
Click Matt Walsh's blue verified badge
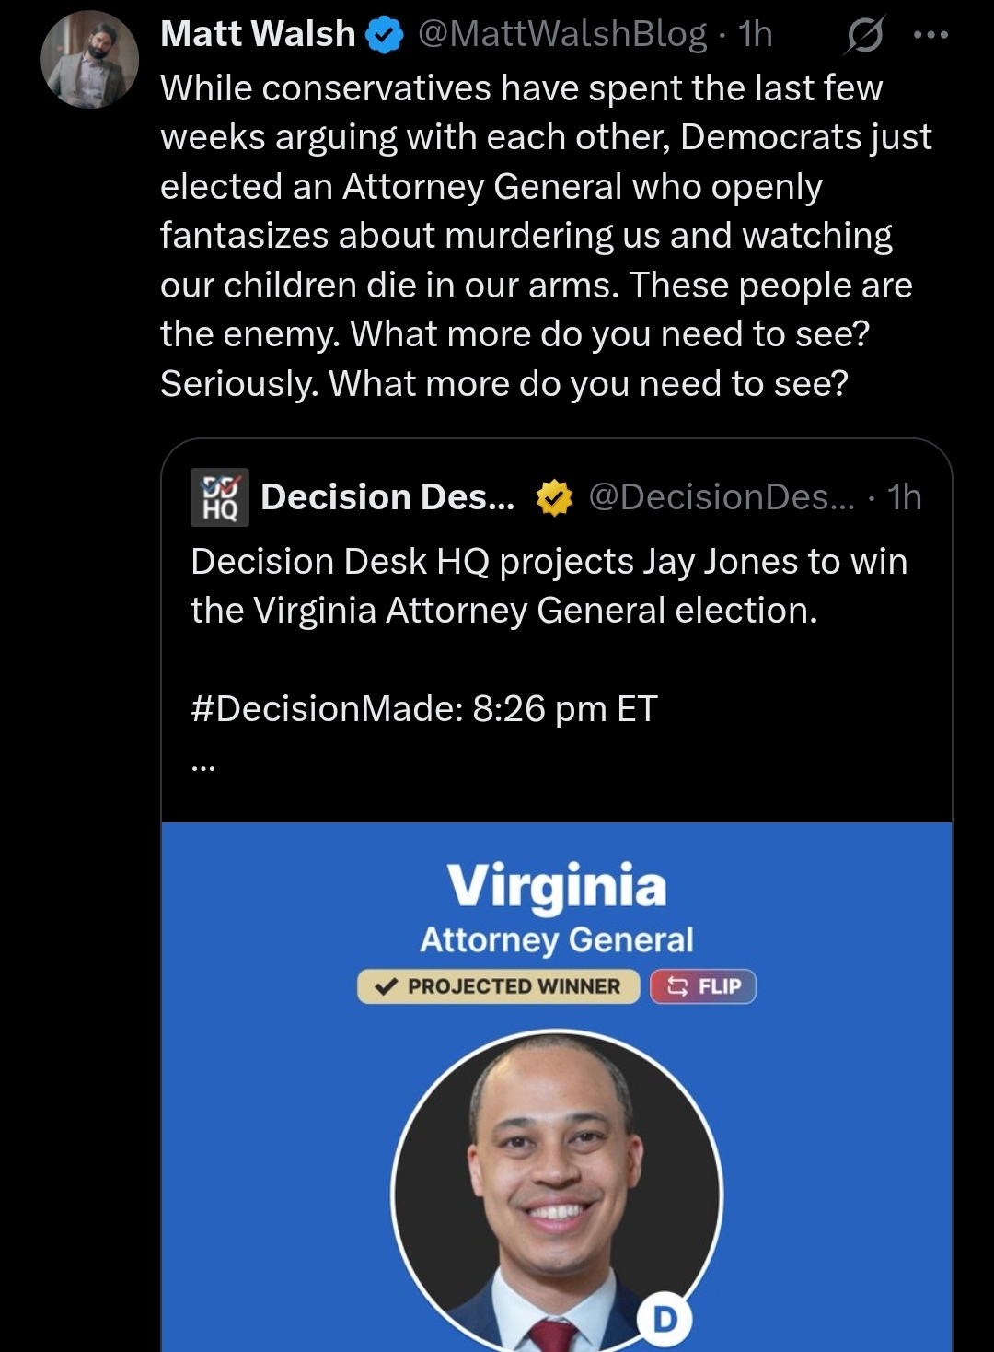[385, 35]
